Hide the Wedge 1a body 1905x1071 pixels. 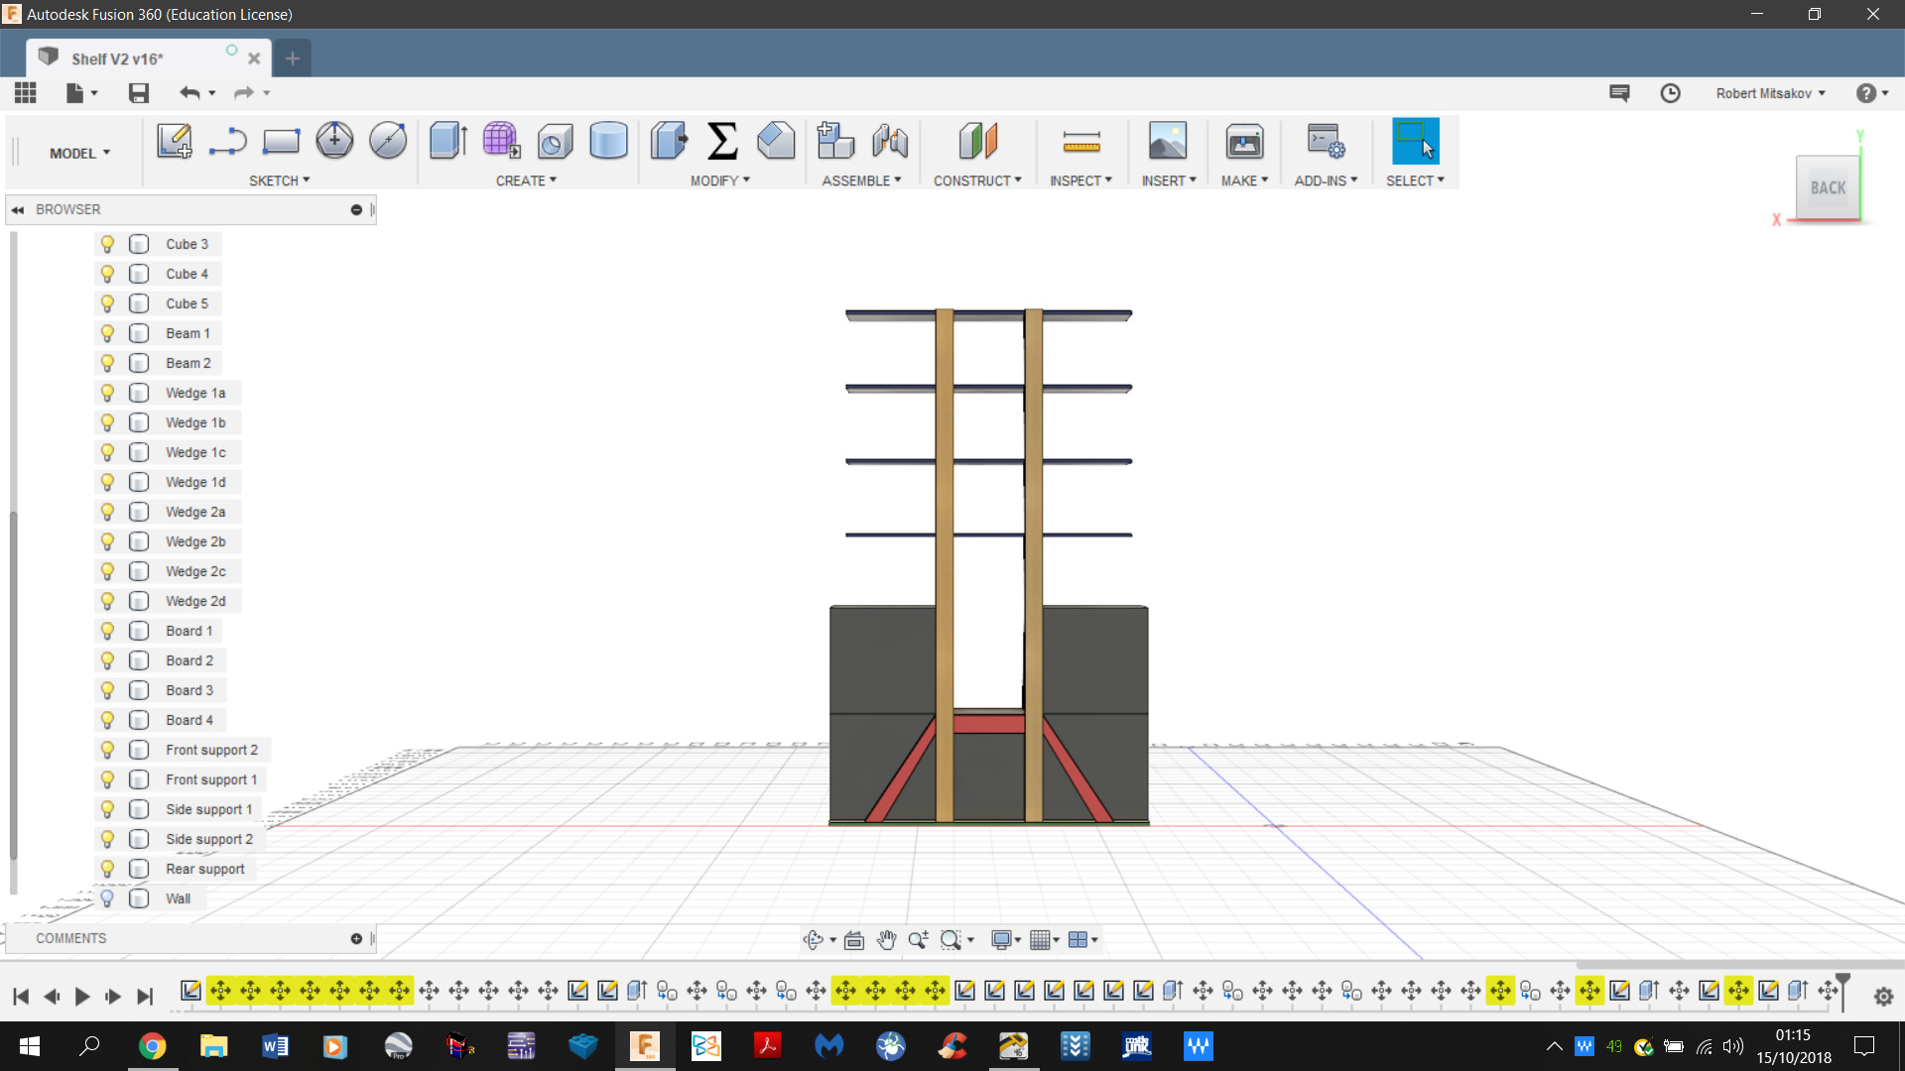click(x=107, y=393)
